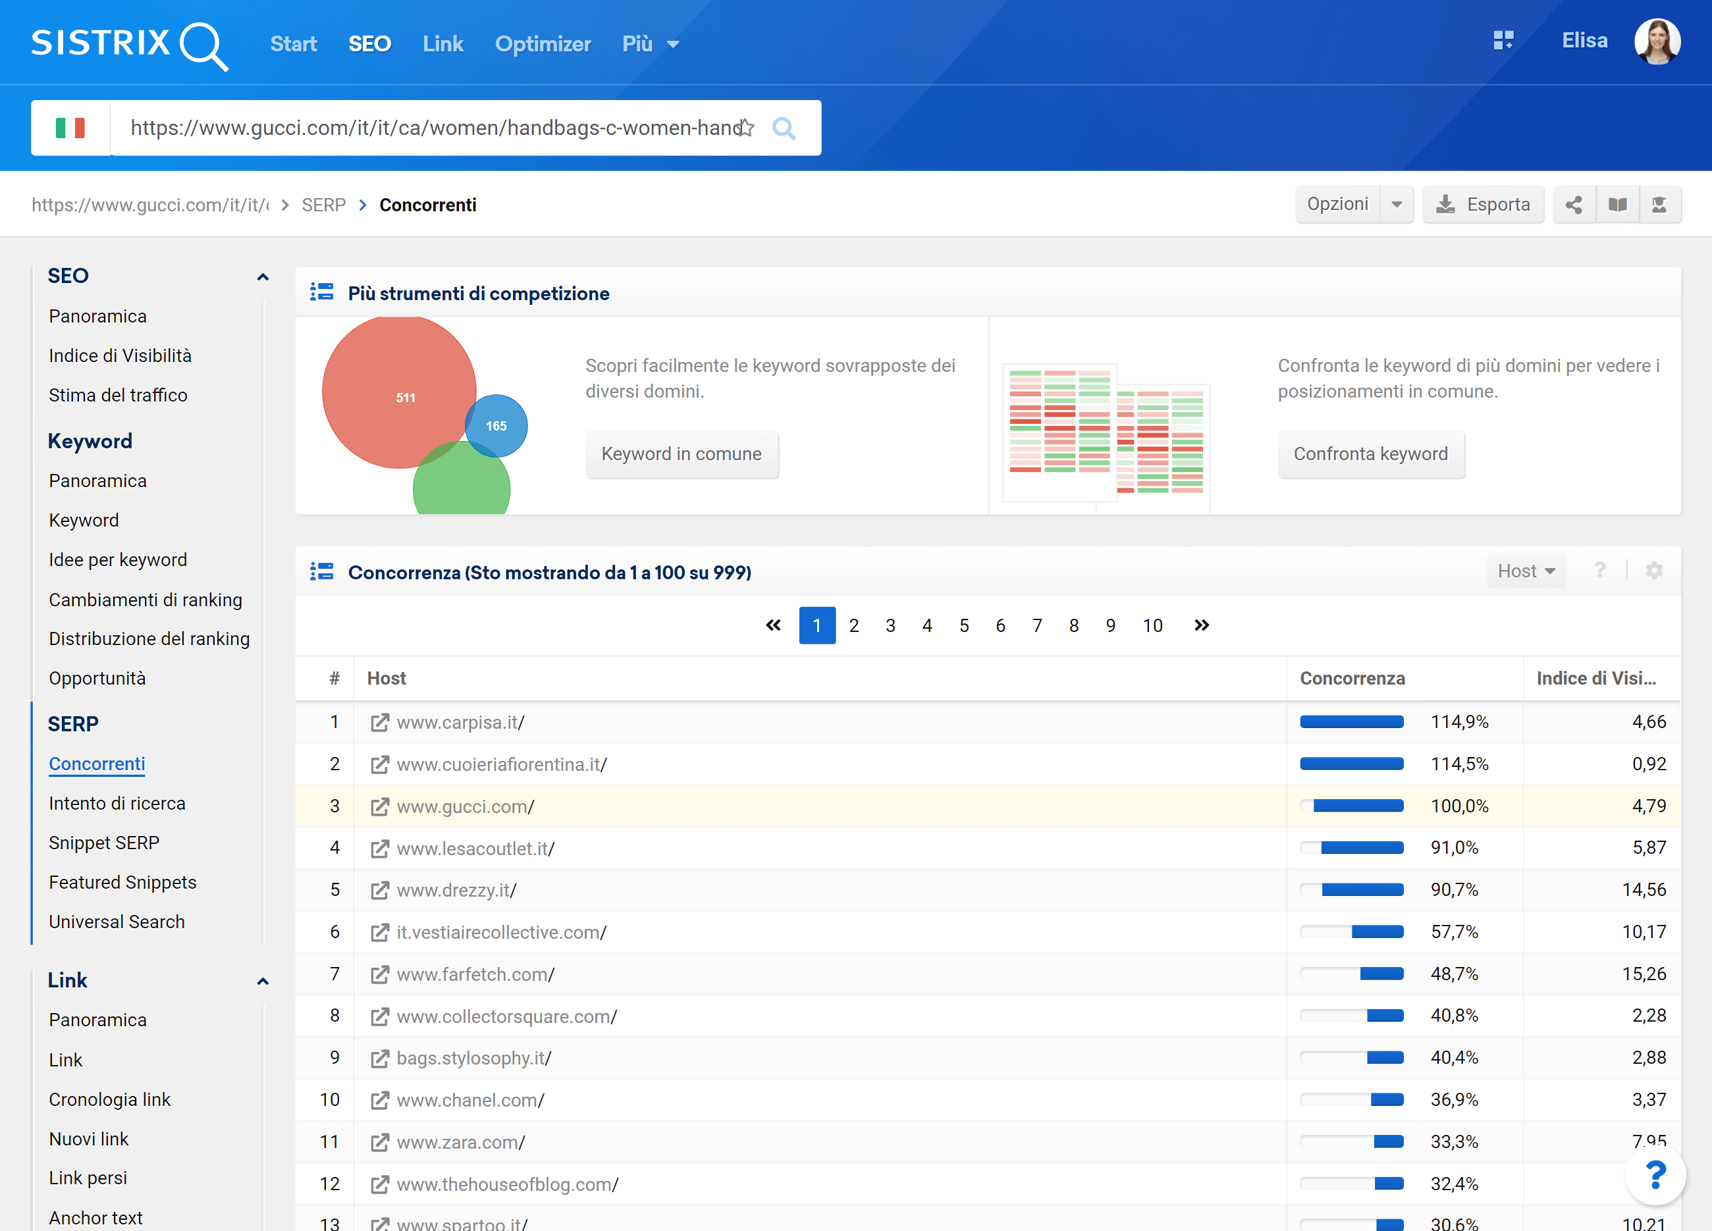The width and height of the screenshot is (1712, 1231).
Task: Open the SEO navigation tab
Action: [x=370, y=43]
